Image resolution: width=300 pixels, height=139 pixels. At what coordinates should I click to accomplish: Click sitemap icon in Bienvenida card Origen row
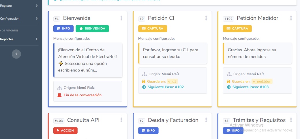tap(59, 88)
